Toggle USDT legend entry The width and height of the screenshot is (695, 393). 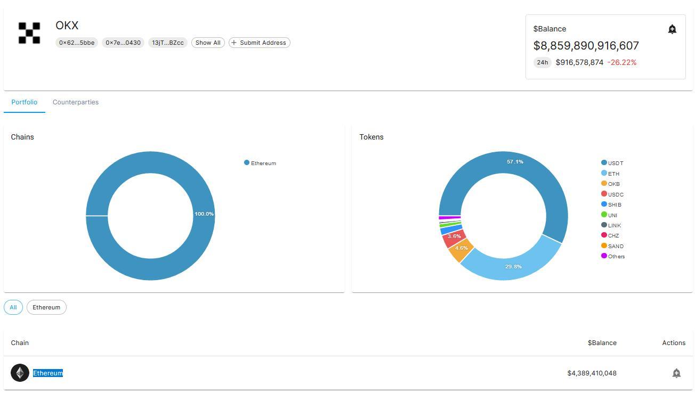(x=612, y=163)
